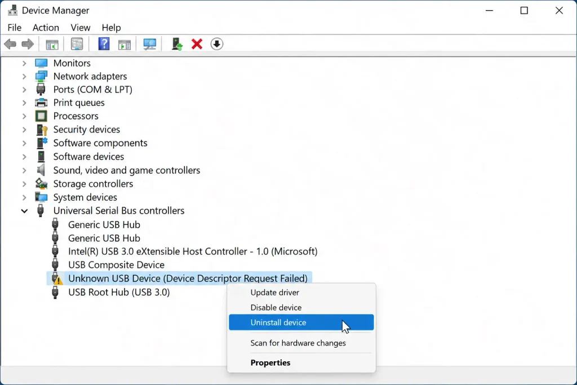Open the Action menu

(x=46, y=28)
